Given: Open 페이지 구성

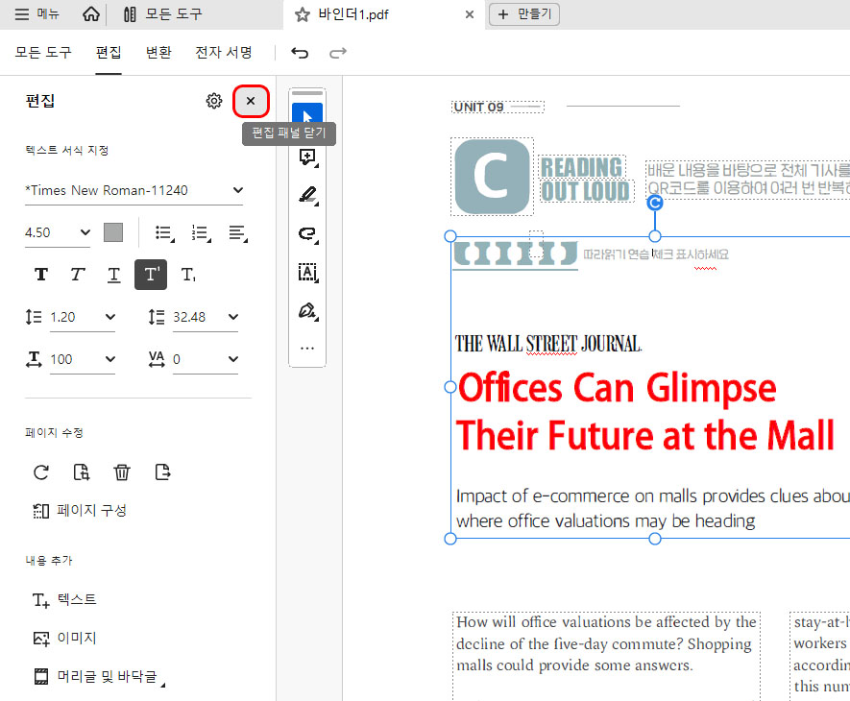Looking at the screenshot, I should coord(80,510).
